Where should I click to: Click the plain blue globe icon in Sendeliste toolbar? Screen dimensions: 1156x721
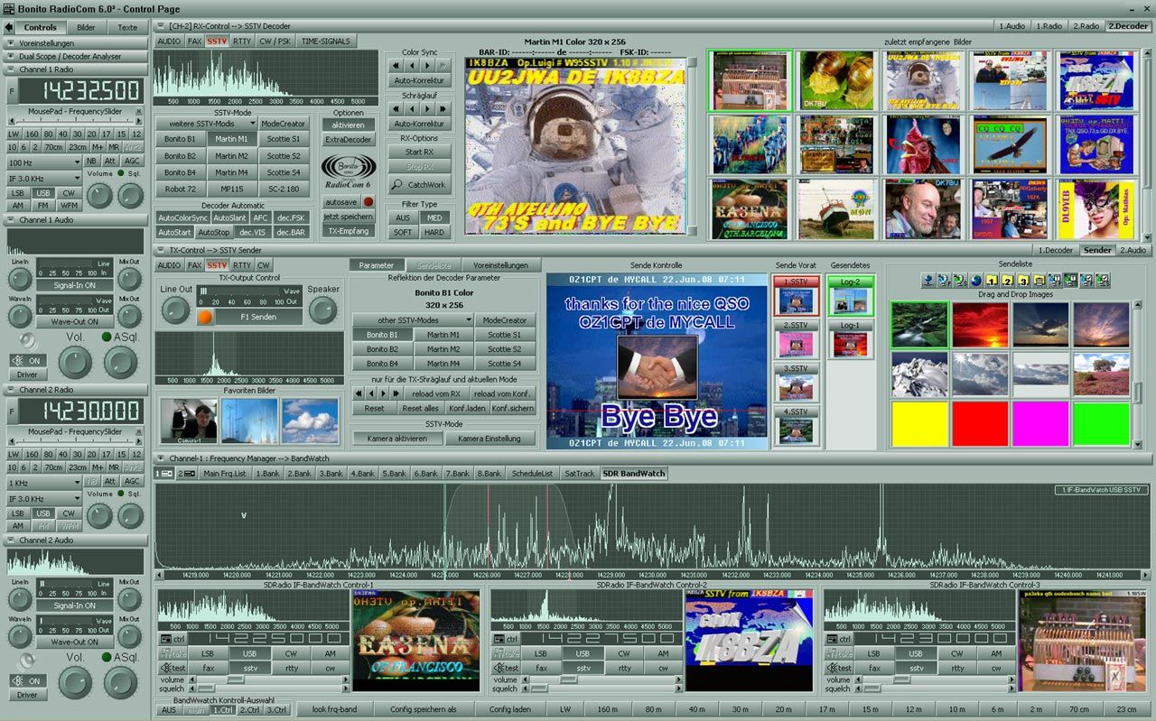point(976,280)
